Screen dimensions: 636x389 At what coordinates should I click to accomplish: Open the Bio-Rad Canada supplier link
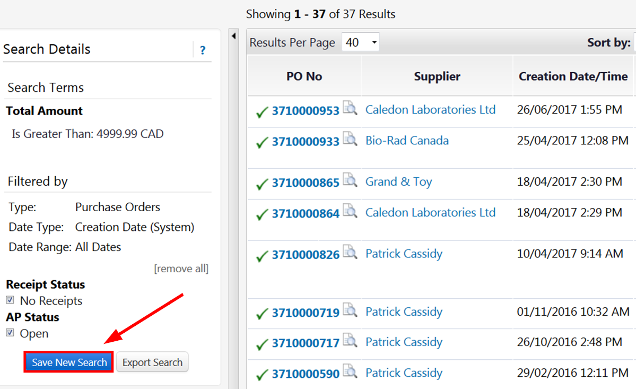tap(407, 141)
